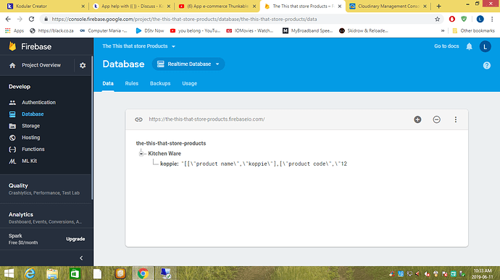Viewport: 500px width, 280px height.
Task: Open the help question mark icon
Action: (487, 65)
